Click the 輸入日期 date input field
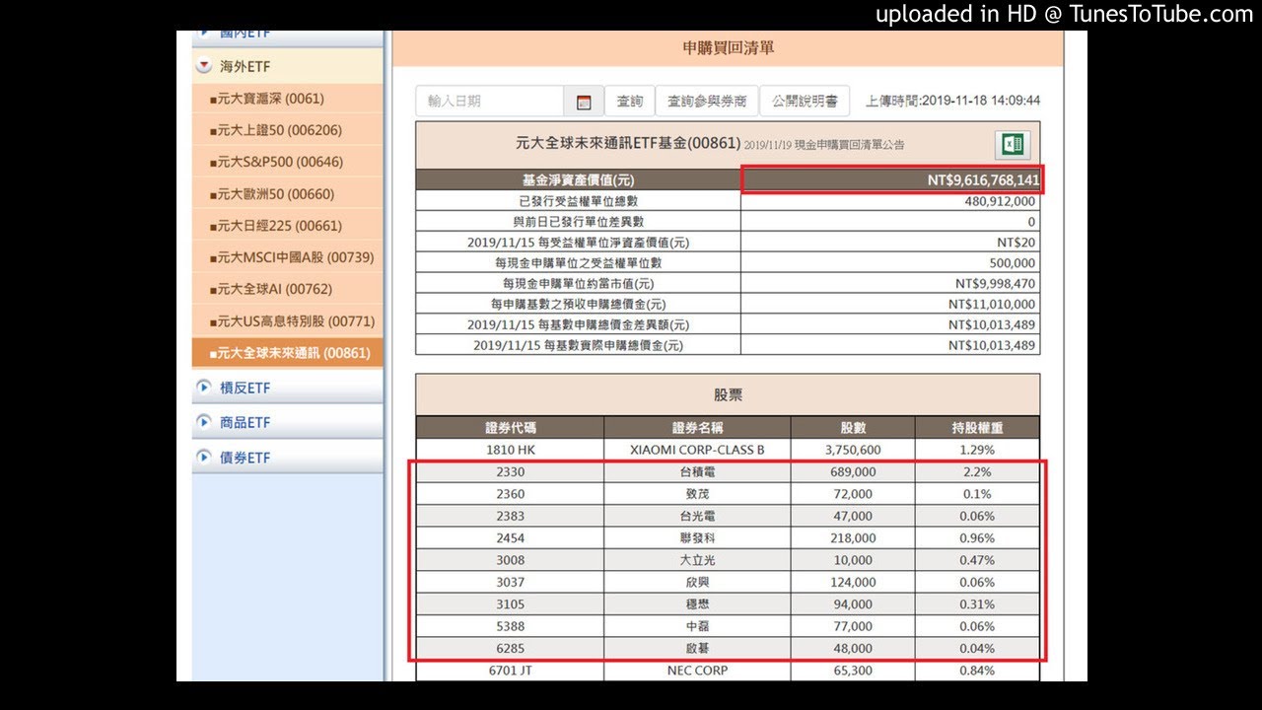The image size is (1262, 710). 490,102
